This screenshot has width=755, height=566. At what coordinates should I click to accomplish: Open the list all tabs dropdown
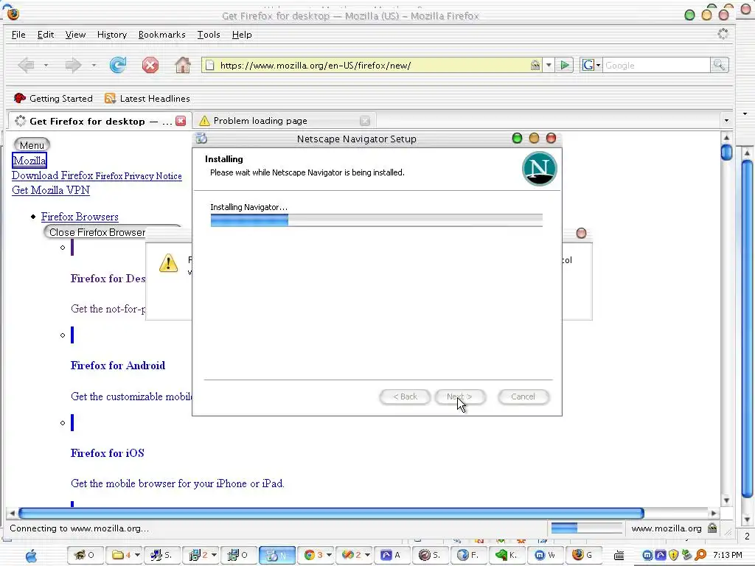[726, 120]
